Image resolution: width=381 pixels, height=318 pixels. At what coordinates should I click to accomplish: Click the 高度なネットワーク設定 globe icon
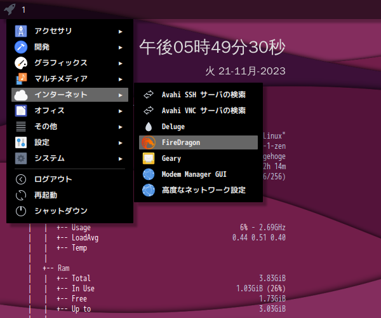[x=149, y=190]
